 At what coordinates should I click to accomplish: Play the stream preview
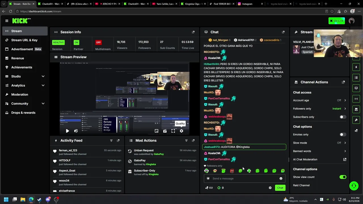coord(67,131)
